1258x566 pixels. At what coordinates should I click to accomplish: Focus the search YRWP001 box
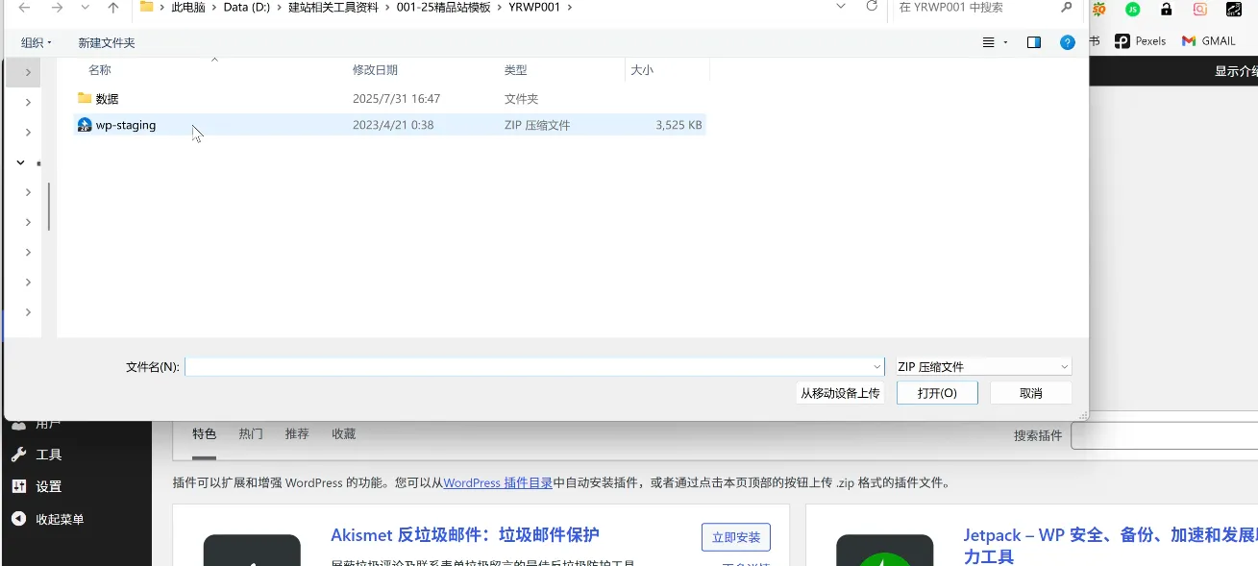tap(985, 8)
